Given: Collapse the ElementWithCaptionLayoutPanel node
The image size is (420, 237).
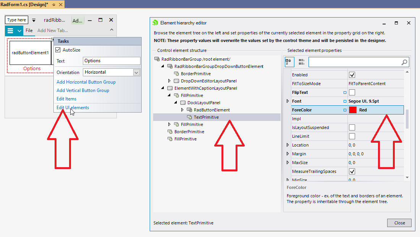Looking at the screenshot, I should pos(163,88).
